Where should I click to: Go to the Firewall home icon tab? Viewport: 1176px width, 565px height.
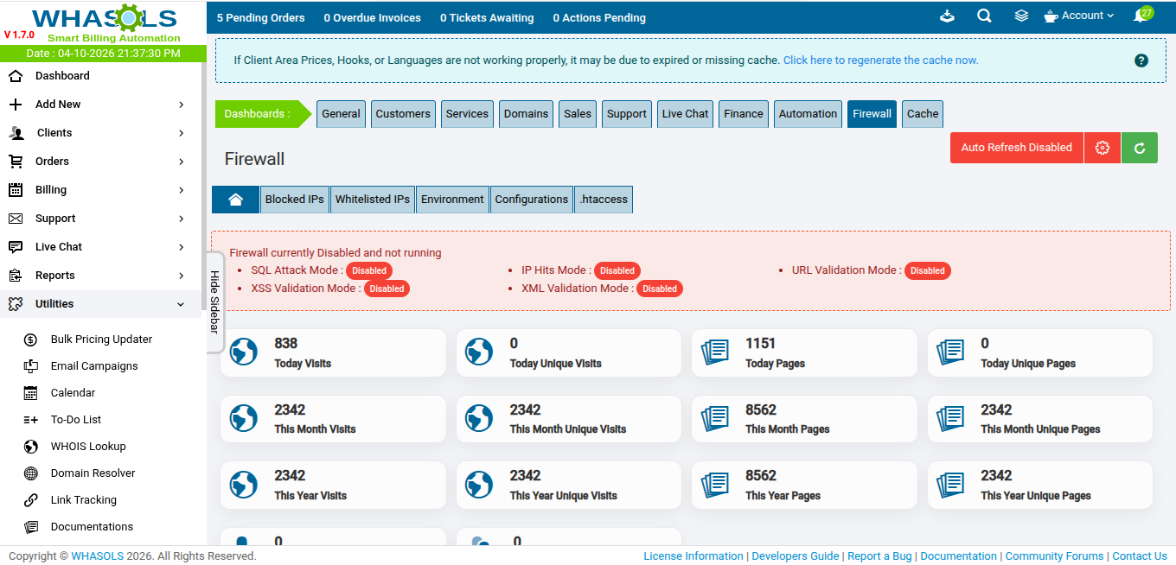235,200
